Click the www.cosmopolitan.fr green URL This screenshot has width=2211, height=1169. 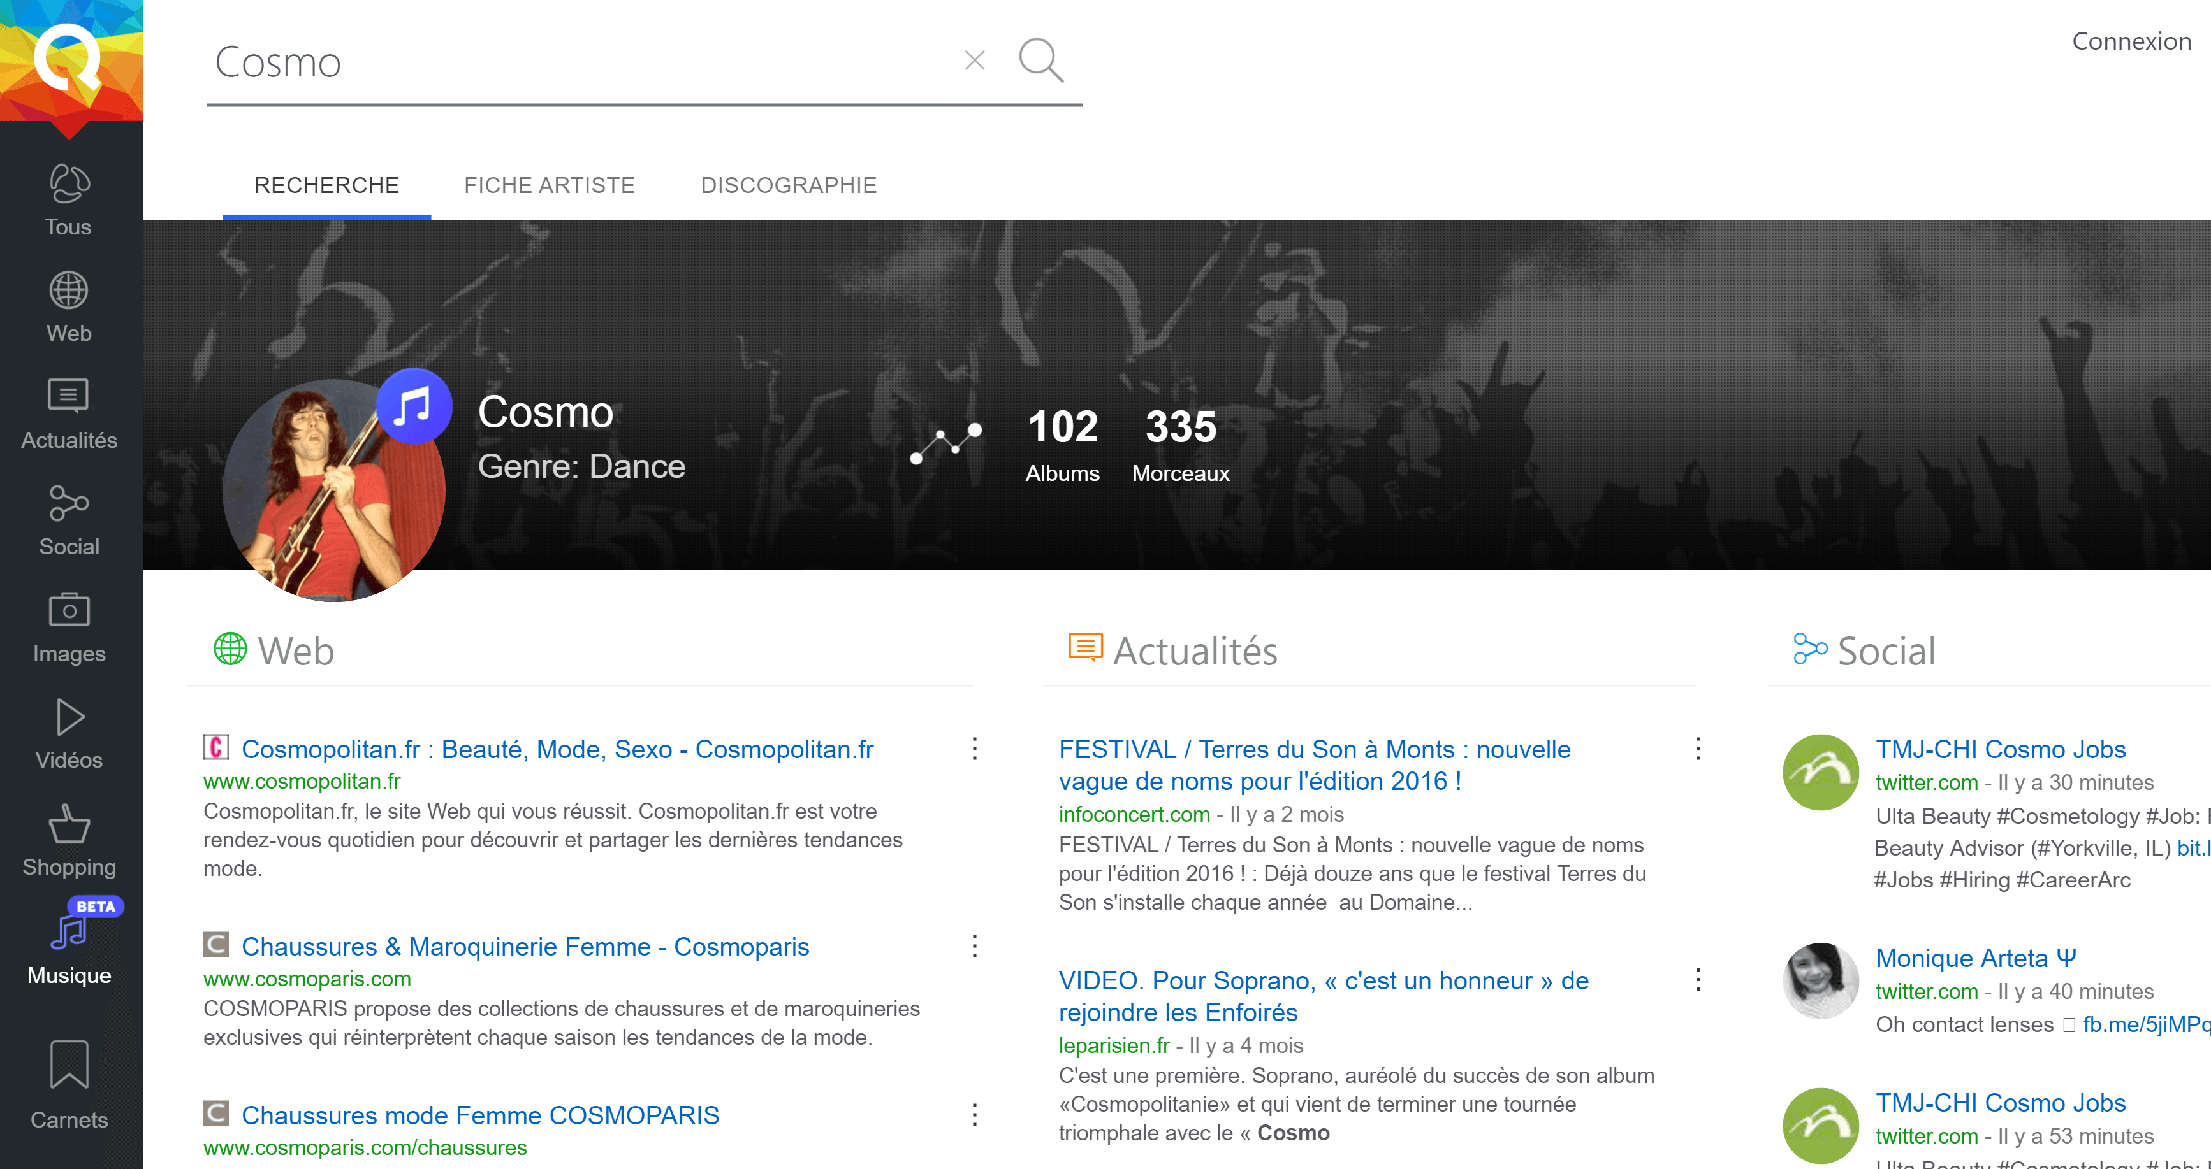point(302,781)
